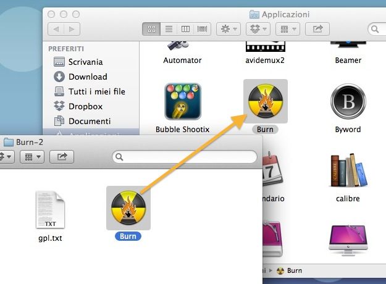Open the arrange-by dropdown in Burn-2 toolbar

(x=32, y=157)
